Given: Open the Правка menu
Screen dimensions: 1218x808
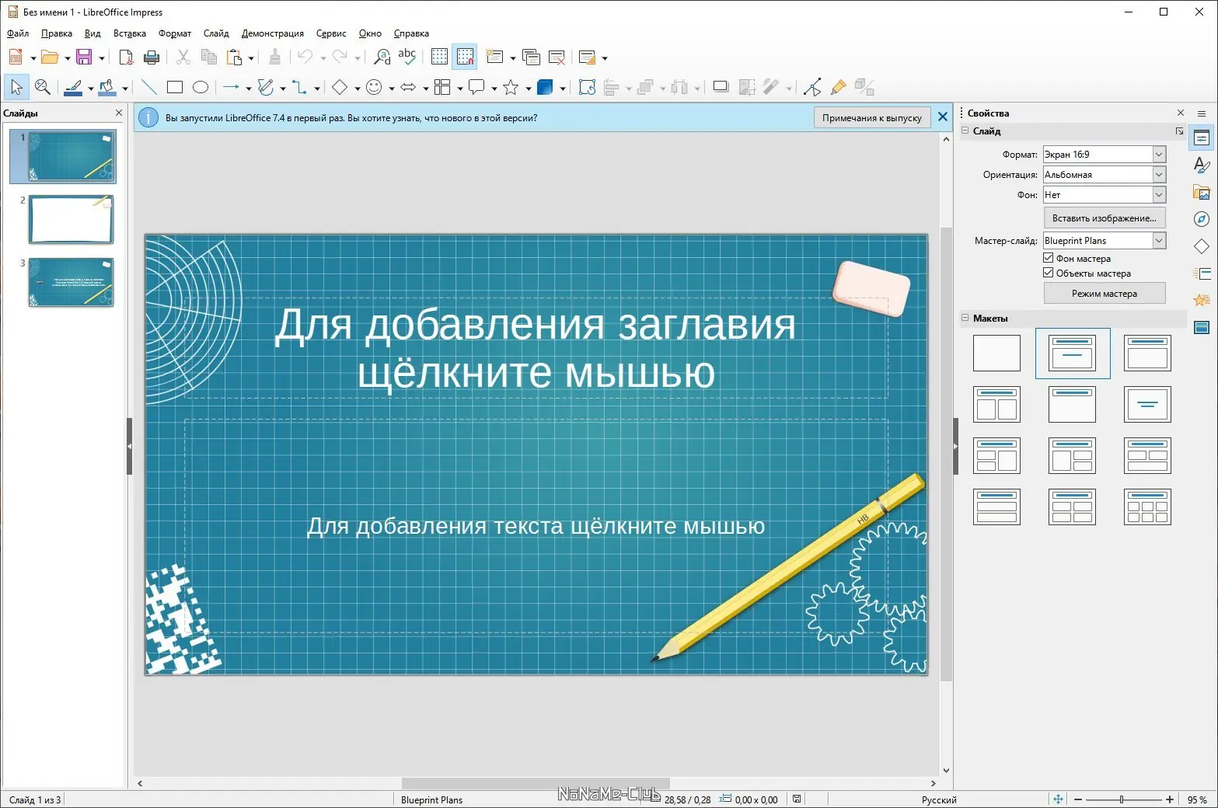Looking at the screenshot, I should [57, 33].
